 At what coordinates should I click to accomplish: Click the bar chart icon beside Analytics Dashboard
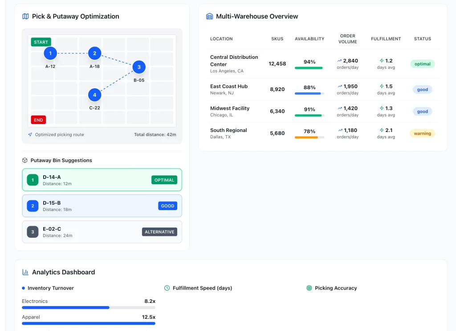coord(25,272)
